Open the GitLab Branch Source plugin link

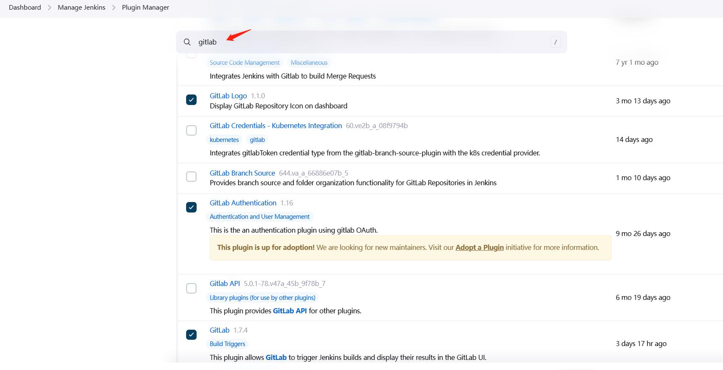click(x=242, y=173)
